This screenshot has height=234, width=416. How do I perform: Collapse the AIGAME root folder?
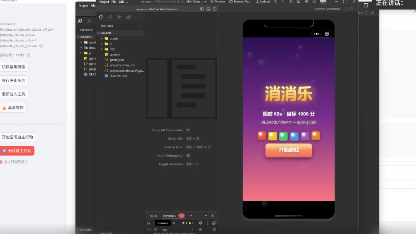(x=121, y=33)
